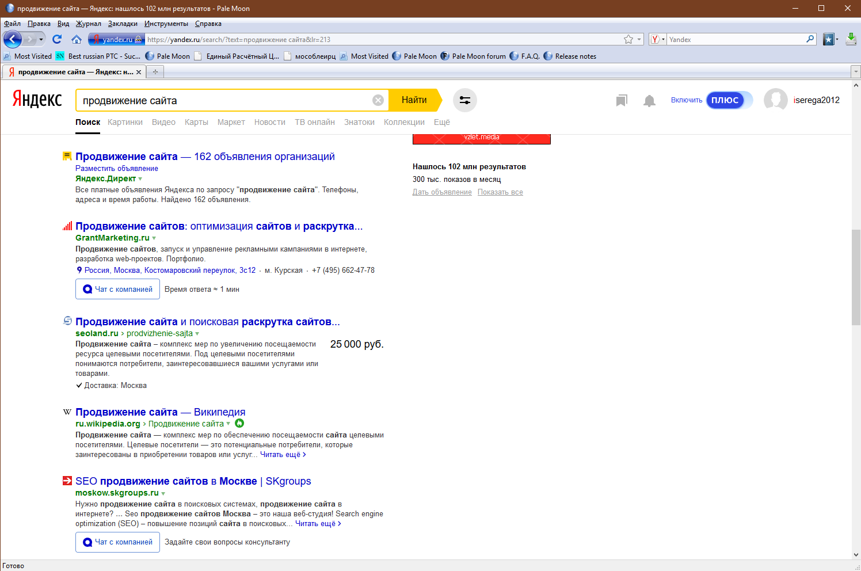The width and height of the screenshot is (861, 571).
Task: Click the red favicon beside the SKgroups result
Action: 67,481
